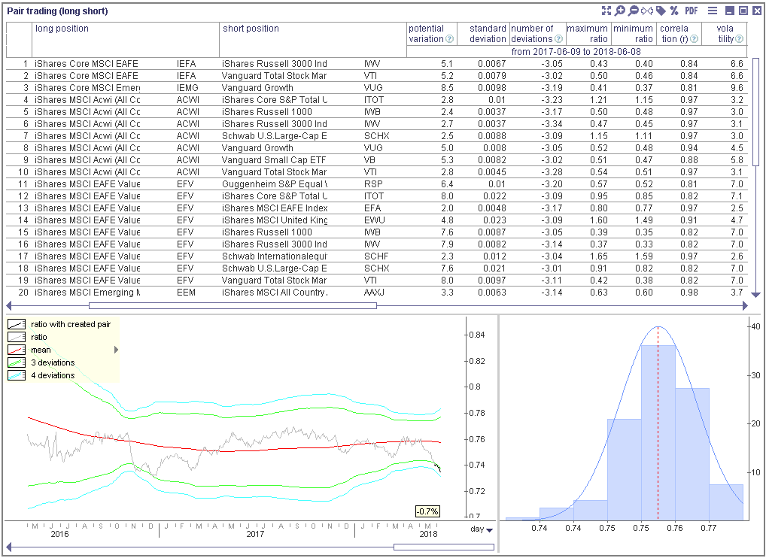Screen dimensions: 766x558
Task: Click the table's vertical scrollbar thumb
Action: 755,114
